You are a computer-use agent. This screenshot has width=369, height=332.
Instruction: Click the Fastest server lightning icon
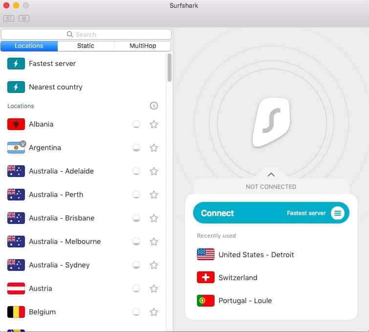pyautogui.click(x=16, y=64)
